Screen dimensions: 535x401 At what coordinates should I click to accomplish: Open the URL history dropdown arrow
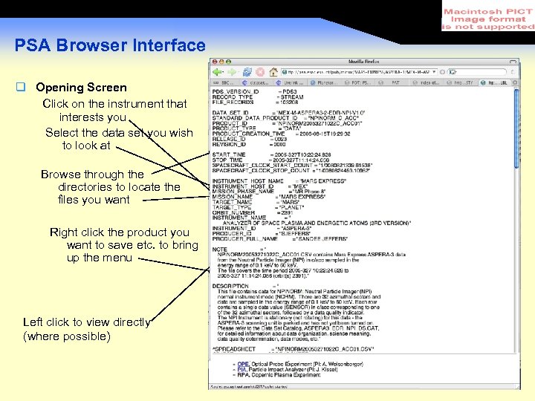(x=434, y=72)
